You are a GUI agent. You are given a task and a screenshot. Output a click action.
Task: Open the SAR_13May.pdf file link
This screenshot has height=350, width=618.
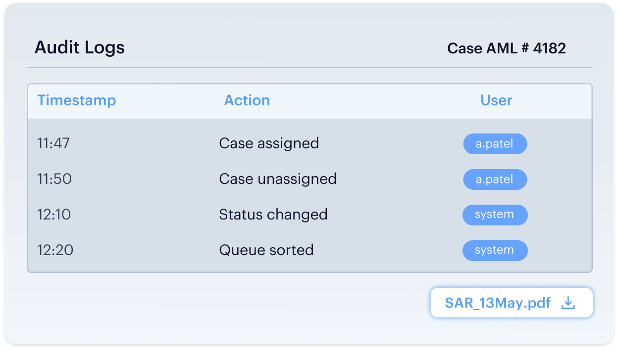click(x=512, y=303)
